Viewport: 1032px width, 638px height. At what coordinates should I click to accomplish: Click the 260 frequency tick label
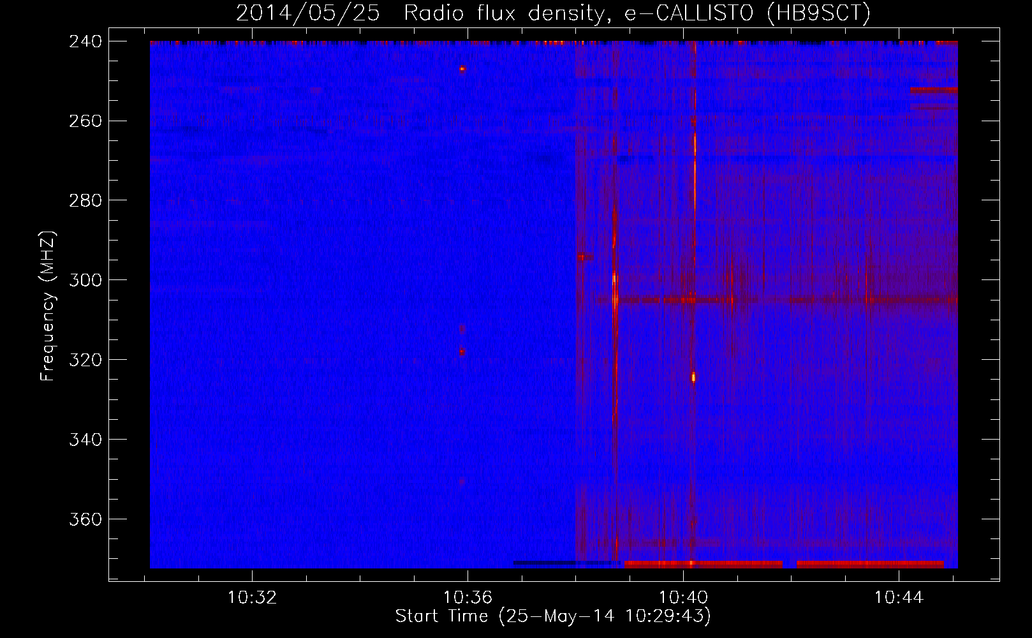85,121
